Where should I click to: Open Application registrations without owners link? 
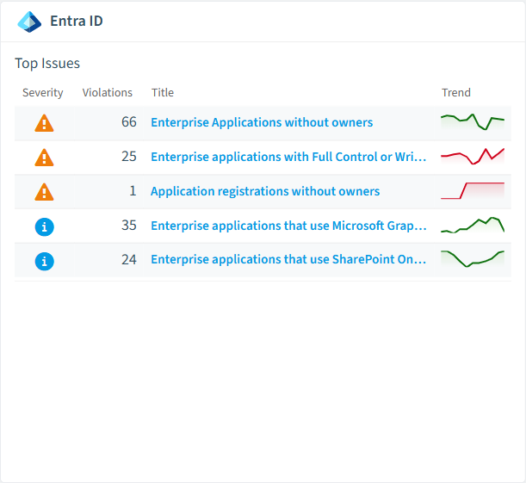pyautogui.click(x=265, y=191)
